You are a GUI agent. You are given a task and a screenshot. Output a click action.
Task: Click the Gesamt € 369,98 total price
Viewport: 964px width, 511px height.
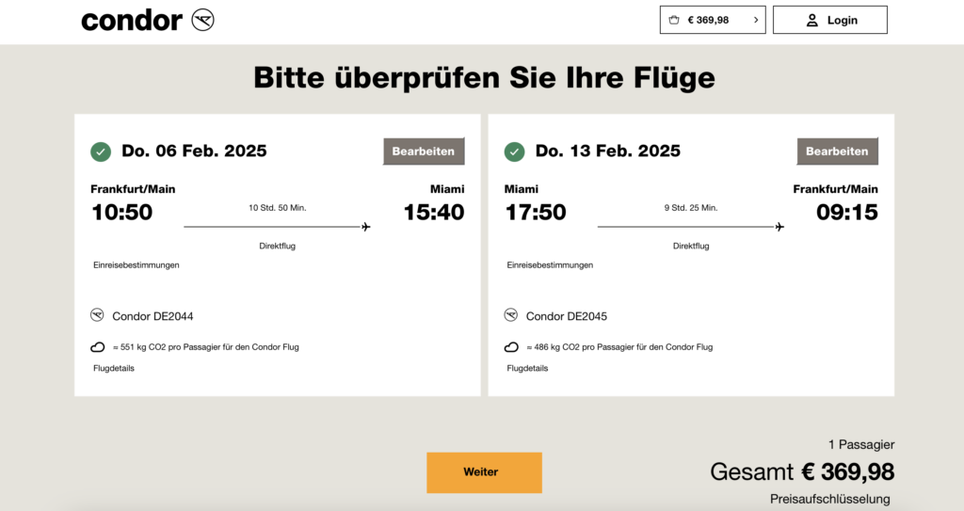[x=802, y=471]
